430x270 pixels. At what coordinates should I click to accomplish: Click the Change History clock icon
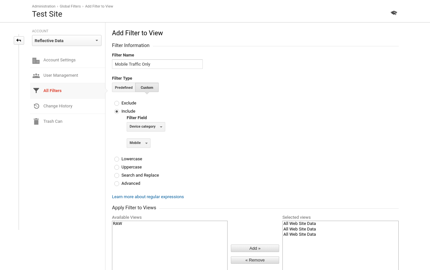[x=37, y=106]
